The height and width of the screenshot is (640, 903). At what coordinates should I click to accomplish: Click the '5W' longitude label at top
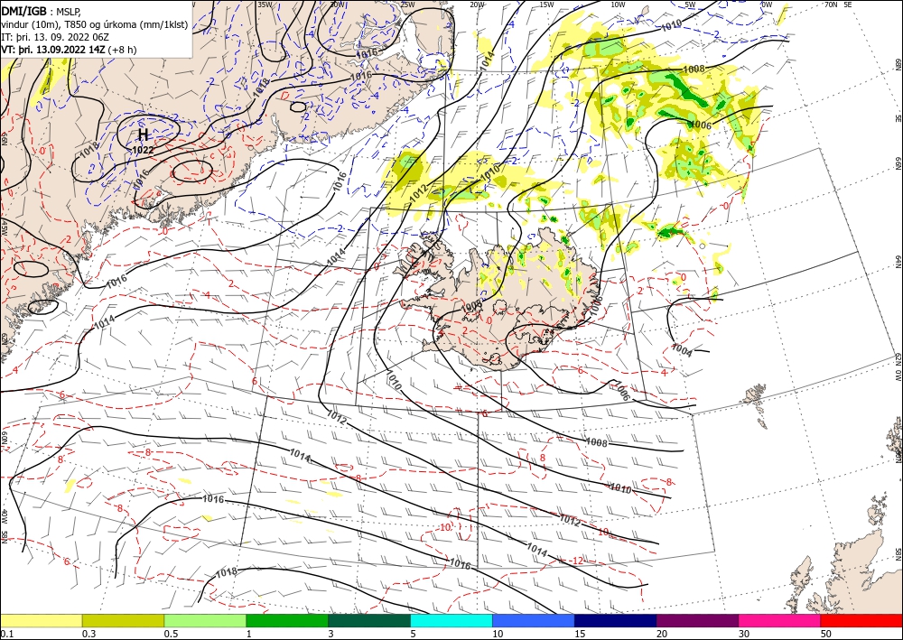coord(691,5)
